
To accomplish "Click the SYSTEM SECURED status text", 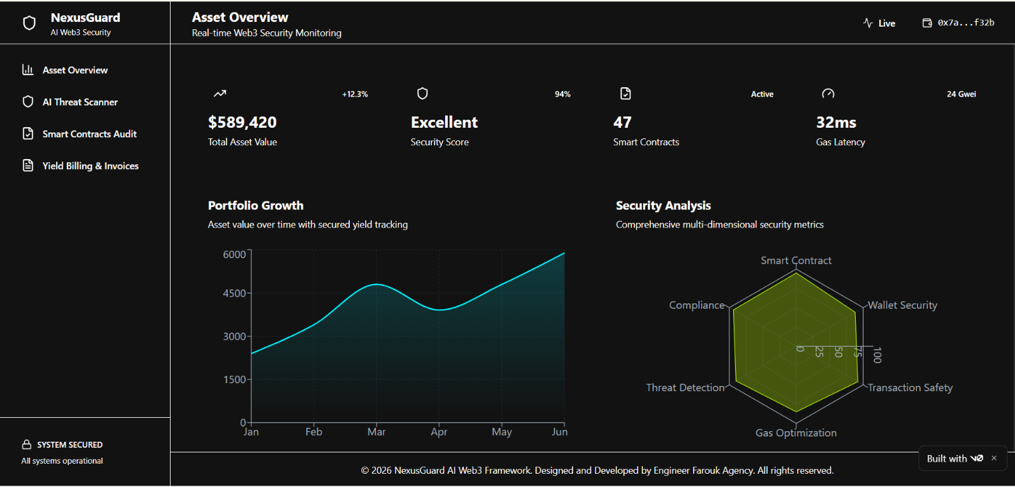I will [x=70, y=444].
